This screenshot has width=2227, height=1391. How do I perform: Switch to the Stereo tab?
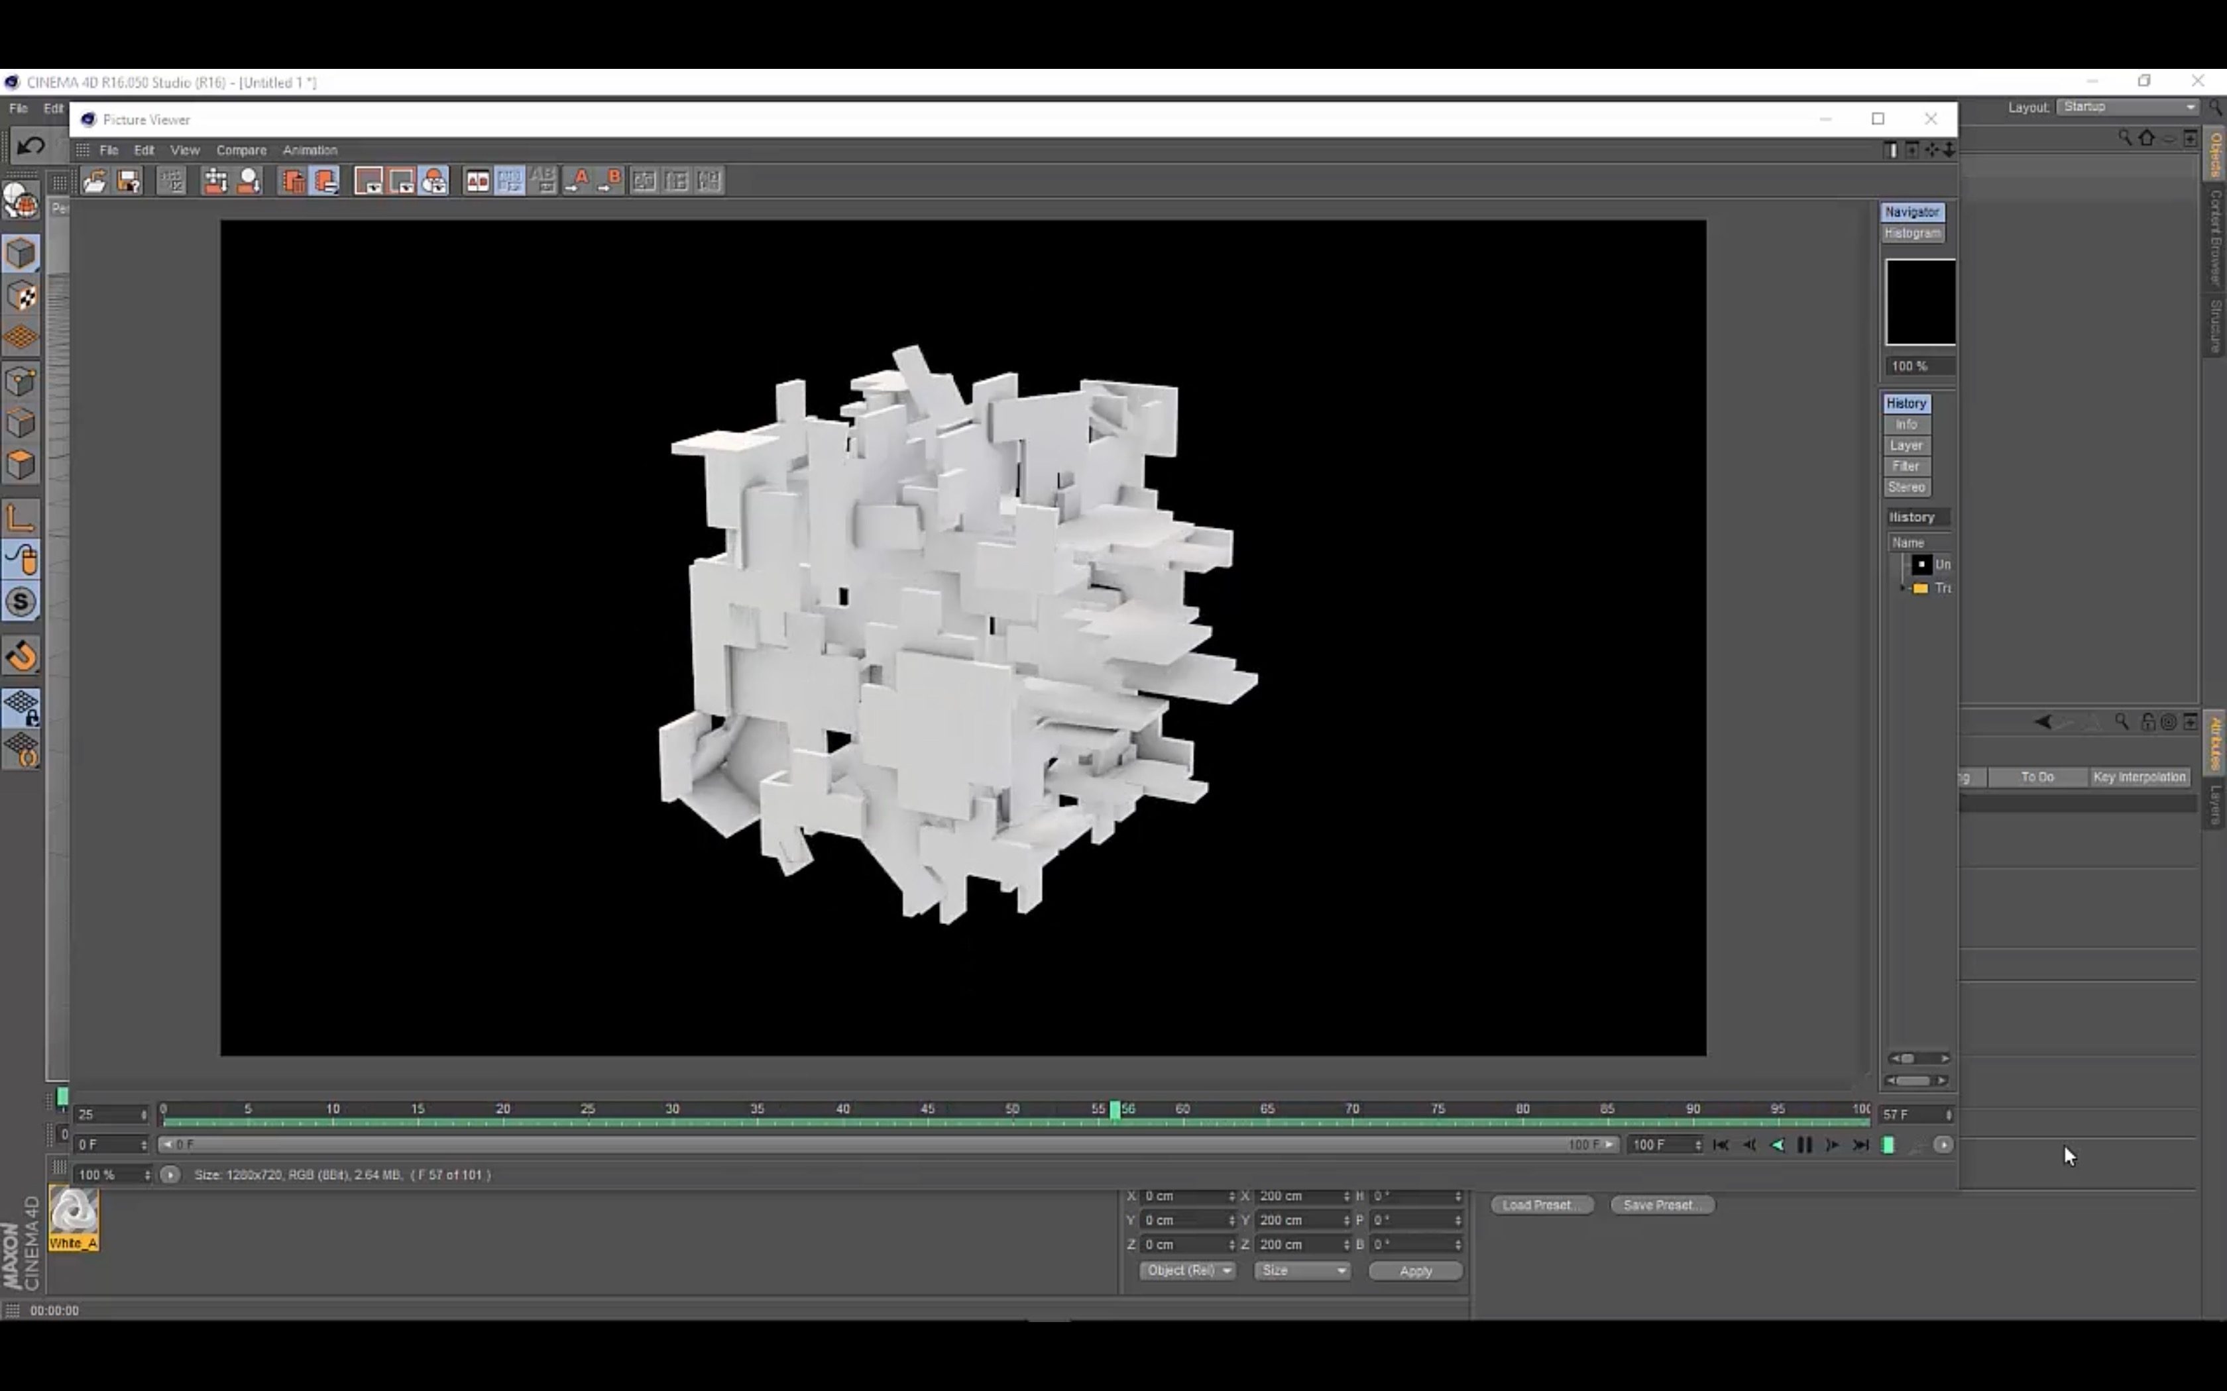(x=1906, y=488)
